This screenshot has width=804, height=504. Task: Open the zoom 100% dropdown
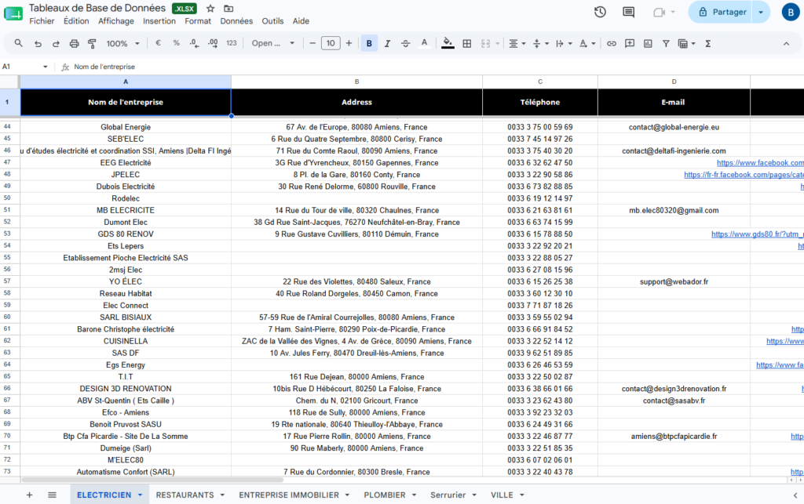(x=122, y=43)
